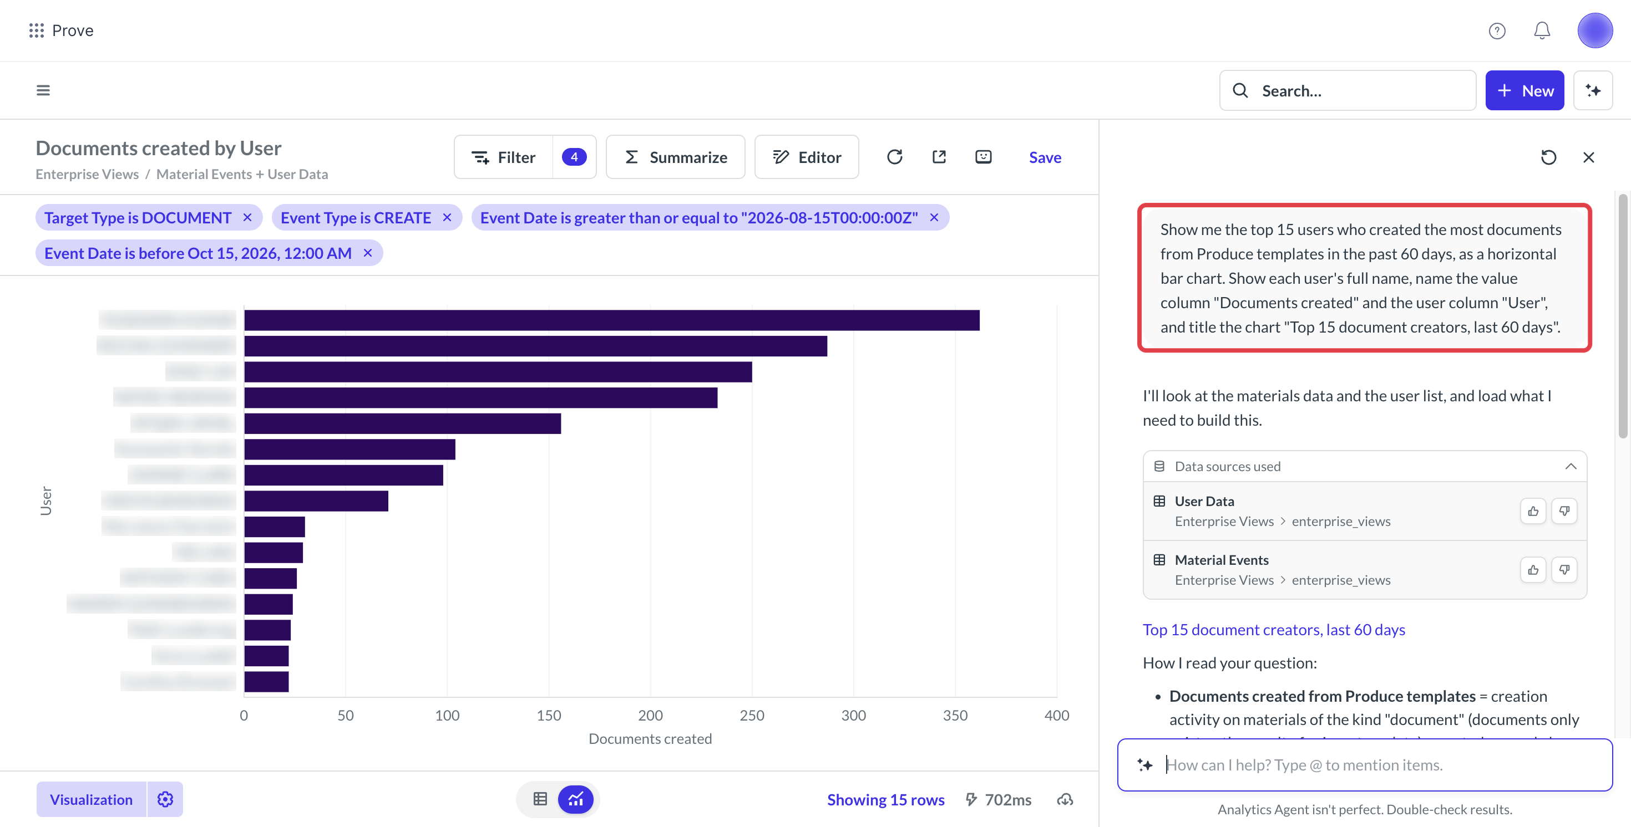Viewport: 1631px width, 827px height.
Task: Click the agent panel scrollbar
Action: (1623, 316)
